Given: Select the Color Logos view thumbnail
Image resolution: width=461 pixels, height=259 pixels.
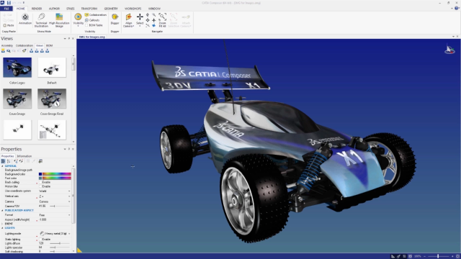Looking at the screenshot, I should pos(17,68).
